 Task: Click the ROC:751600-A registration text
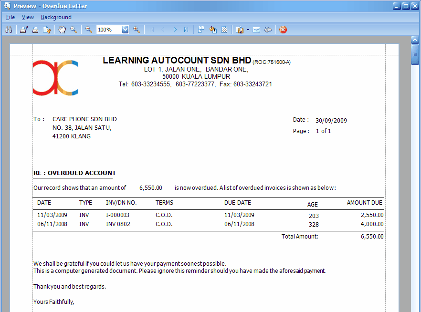click(272, 62)
